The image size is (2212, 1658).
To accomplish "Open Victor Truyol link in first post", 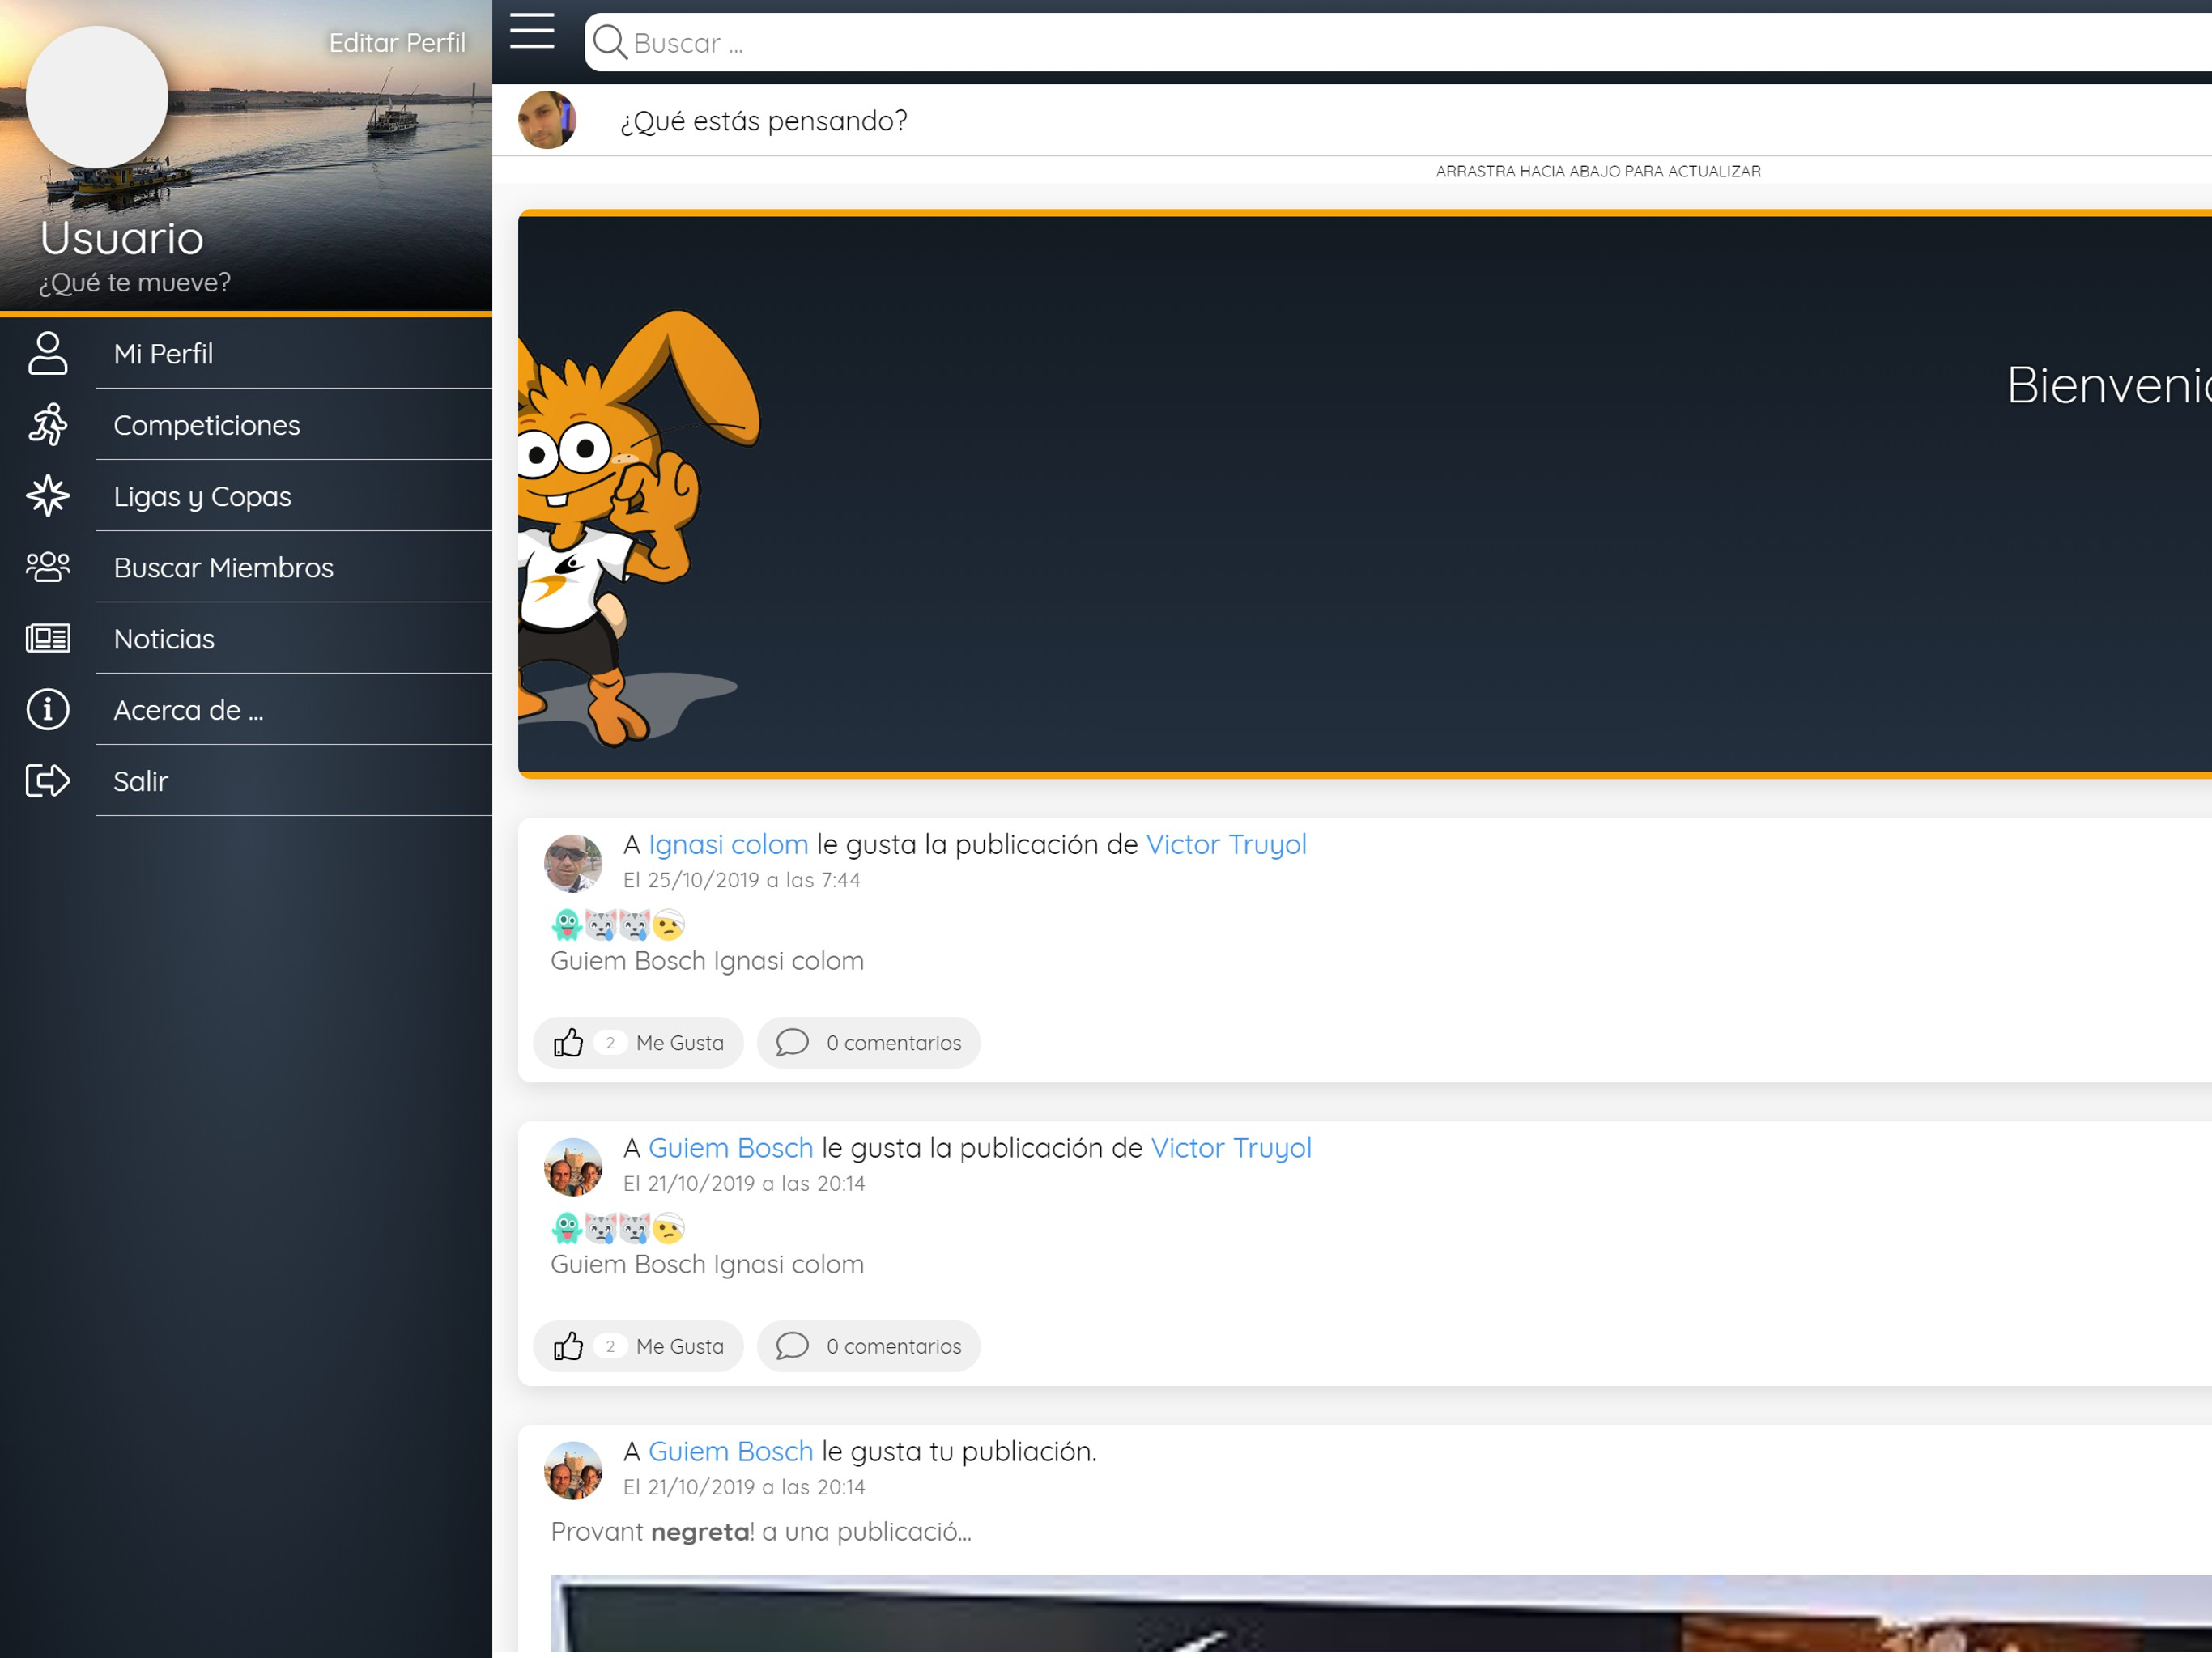I will click(x=1225, y=845).
